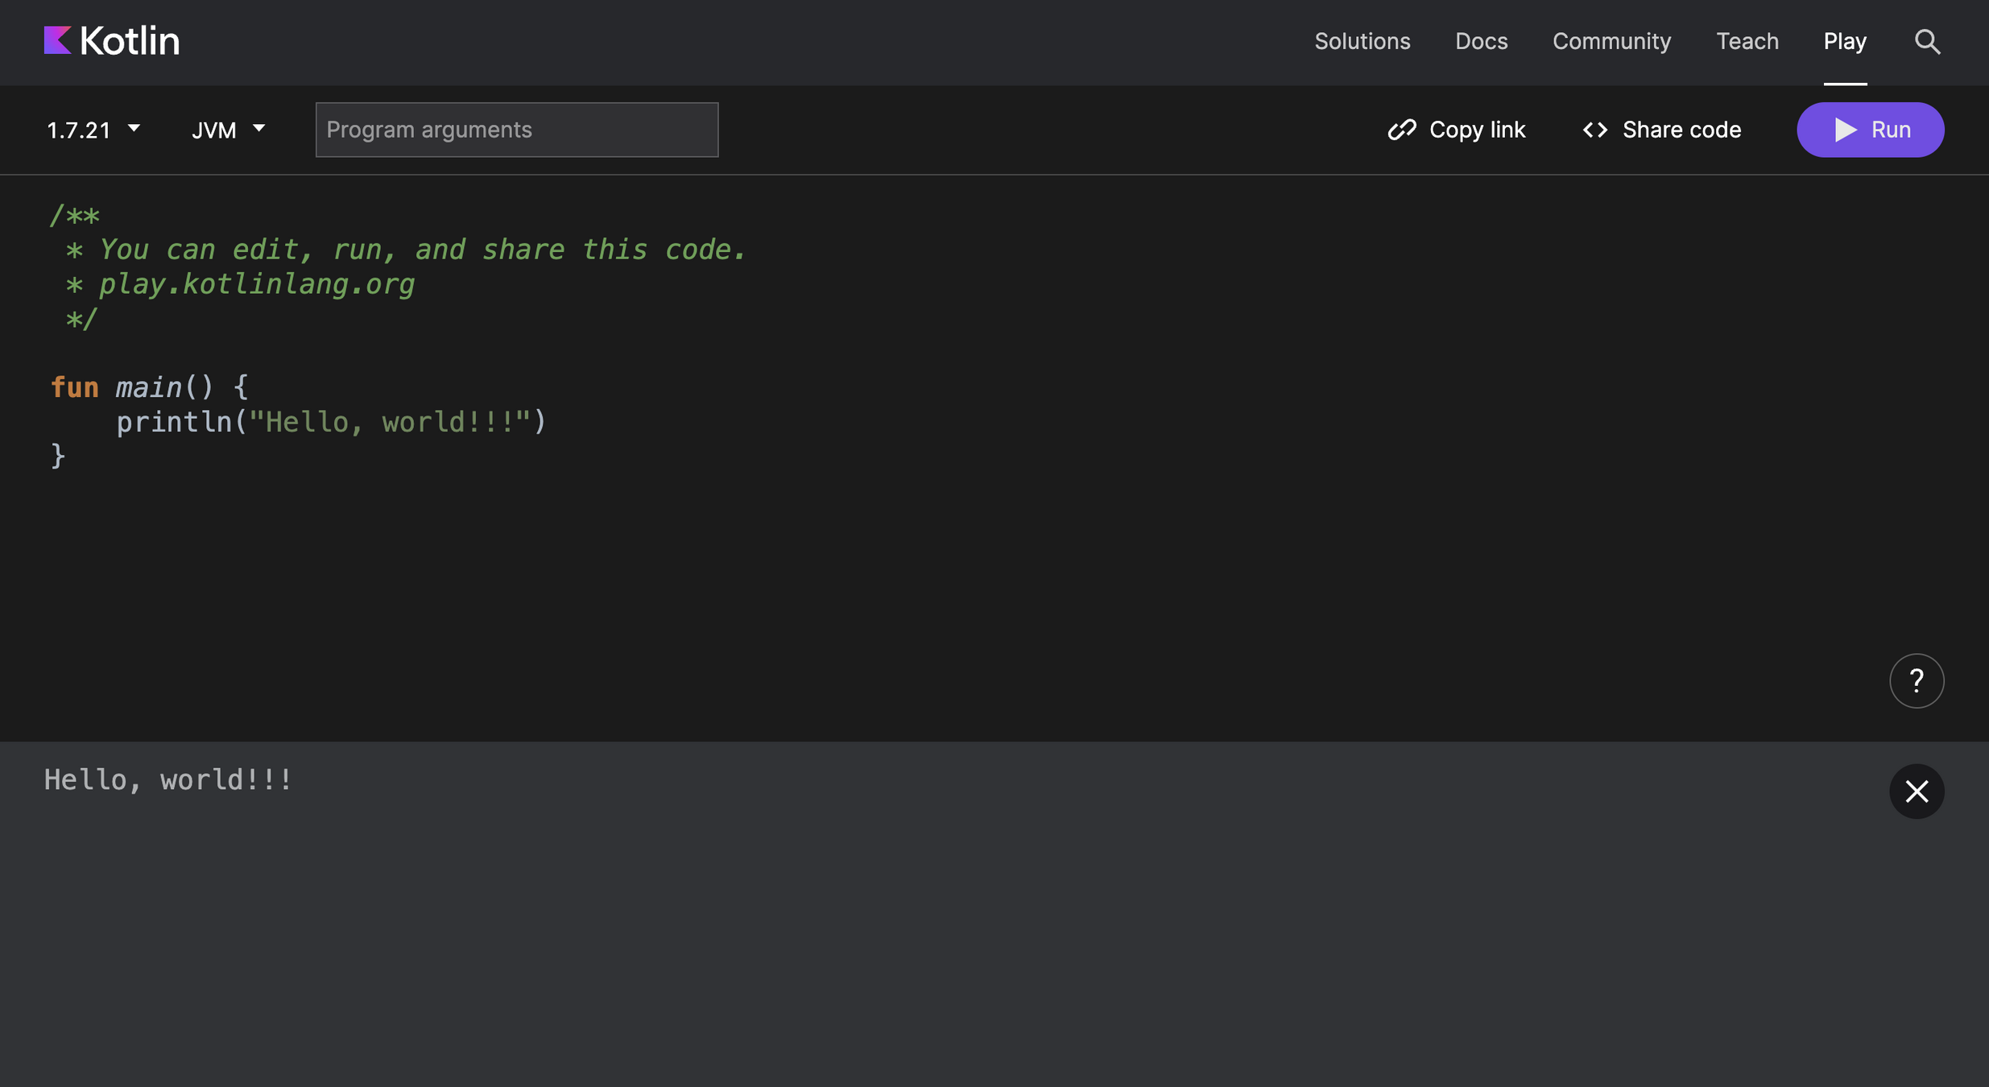Open the question mark help button
The image size is (1989, 1087).
point(1916,681)
